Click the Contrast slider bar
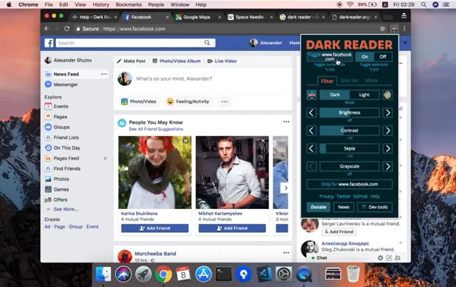This screenshot has width=456, height=287. [349, 131]
